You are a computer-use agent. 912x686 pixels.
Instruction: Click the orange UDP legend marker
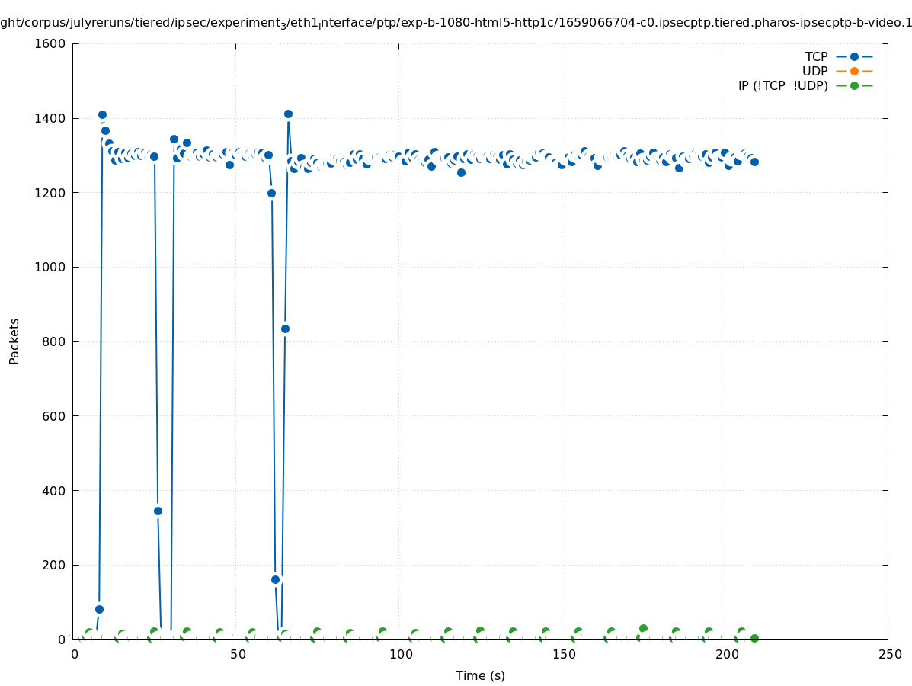point(854,71)
